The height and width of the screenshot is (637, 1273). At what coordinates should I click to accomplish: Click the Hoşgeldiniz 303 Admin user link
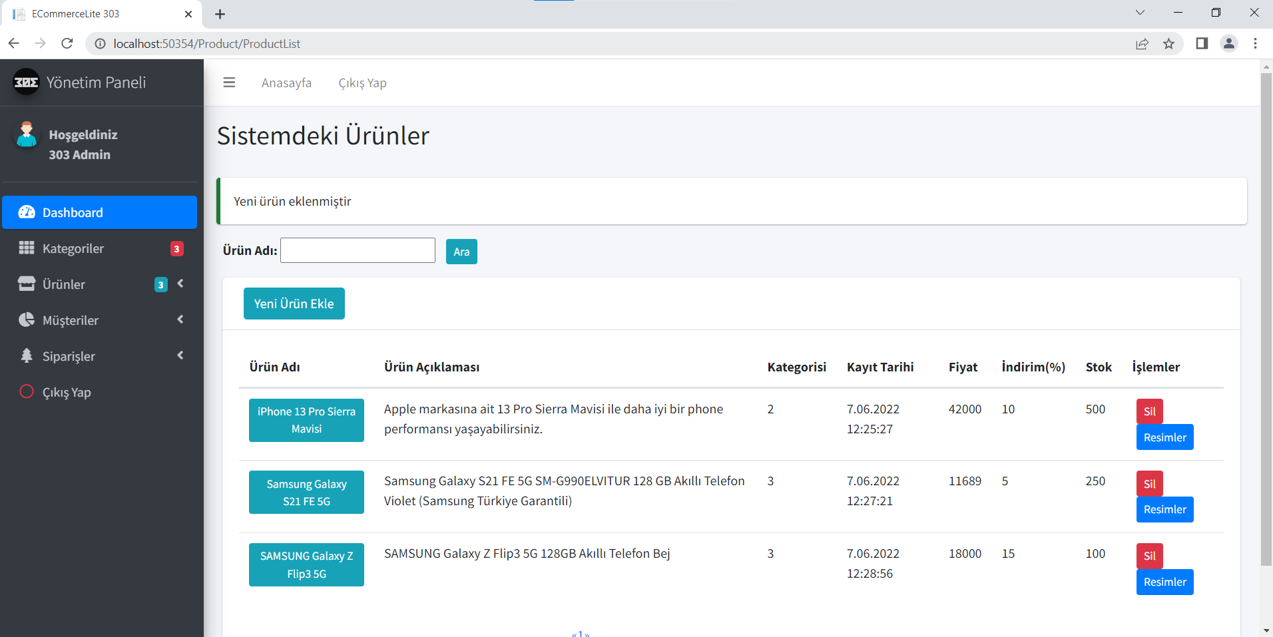point(83,144)
